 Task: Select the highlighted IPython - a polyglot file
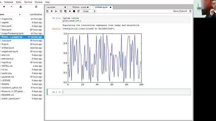click(22, 37)
